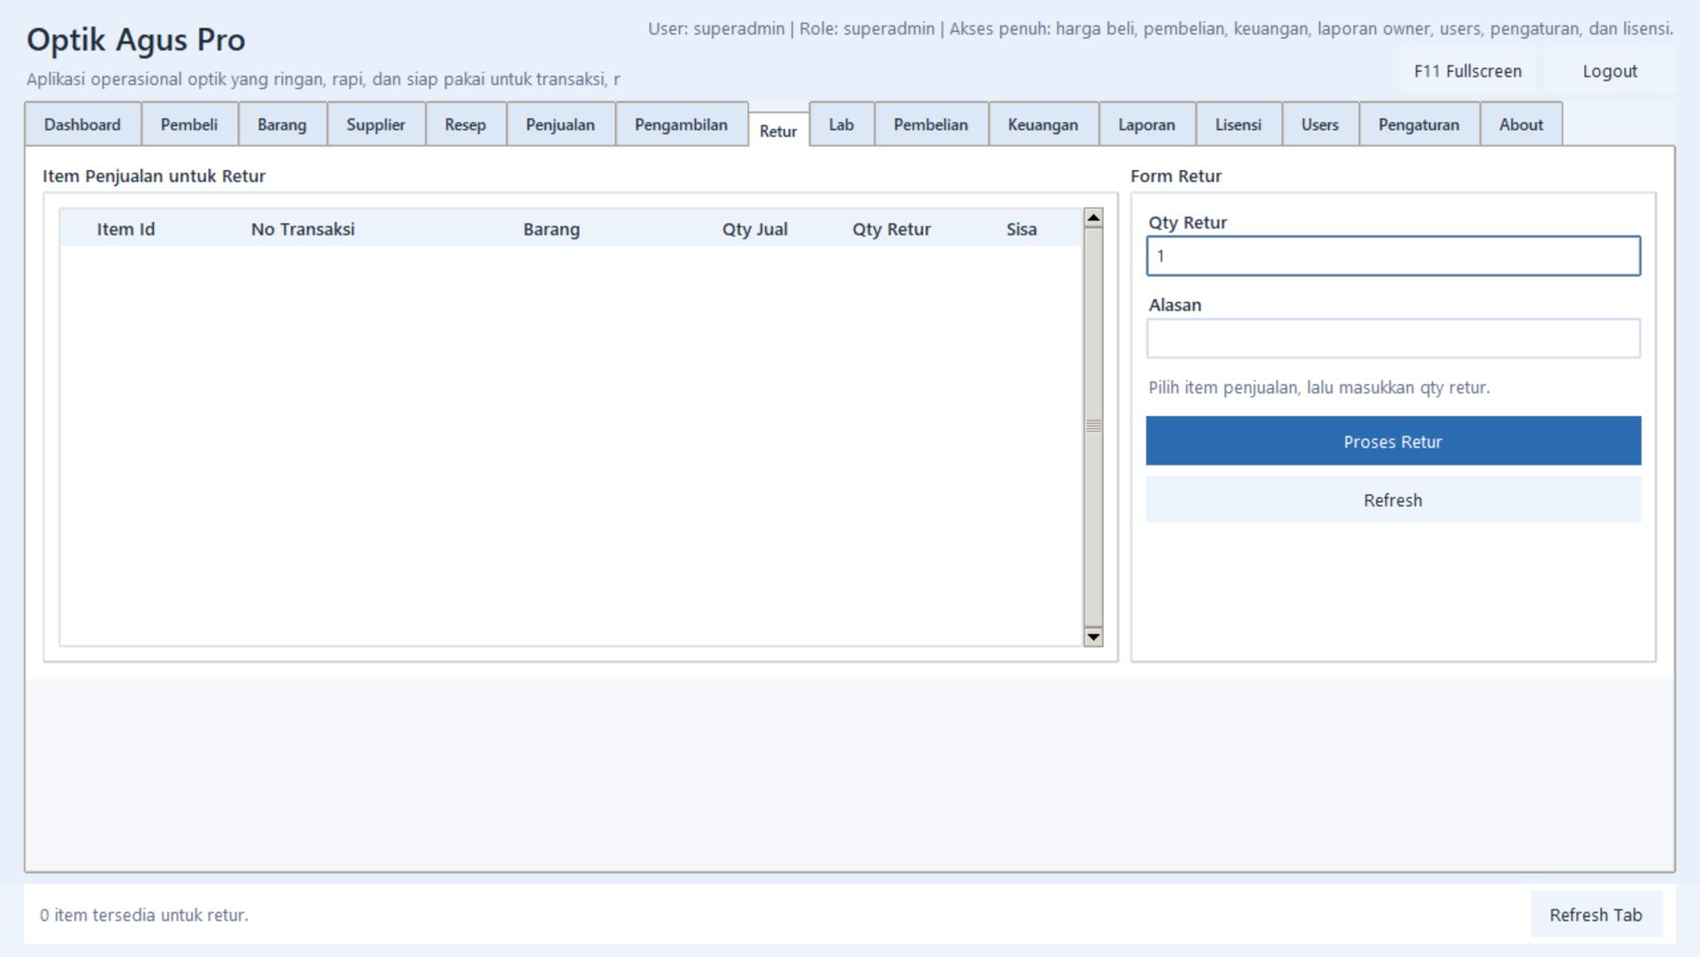Click the Proses Retur button

pyautogui.click(x=1393, y=441)
